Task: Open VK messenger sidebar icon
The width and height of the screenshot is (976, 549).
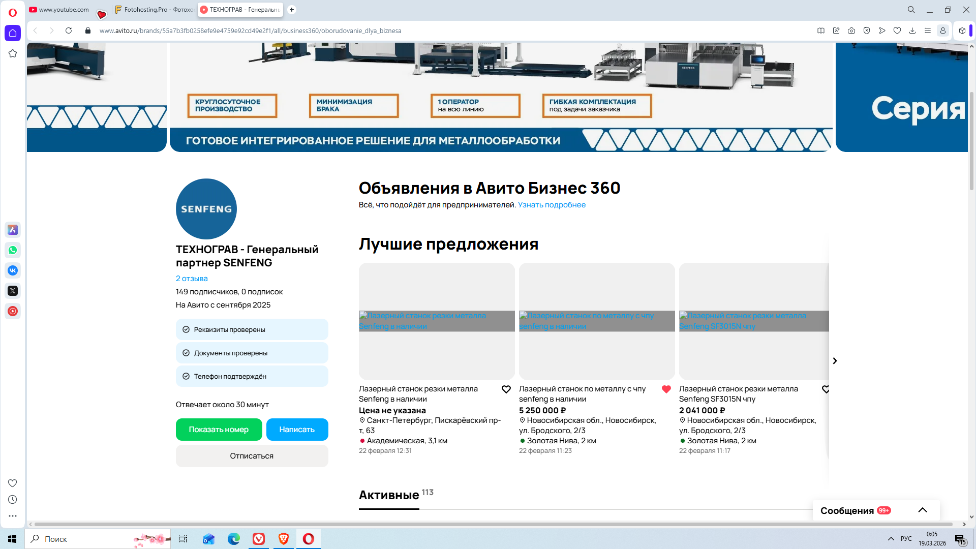Action: click(13, 270)
